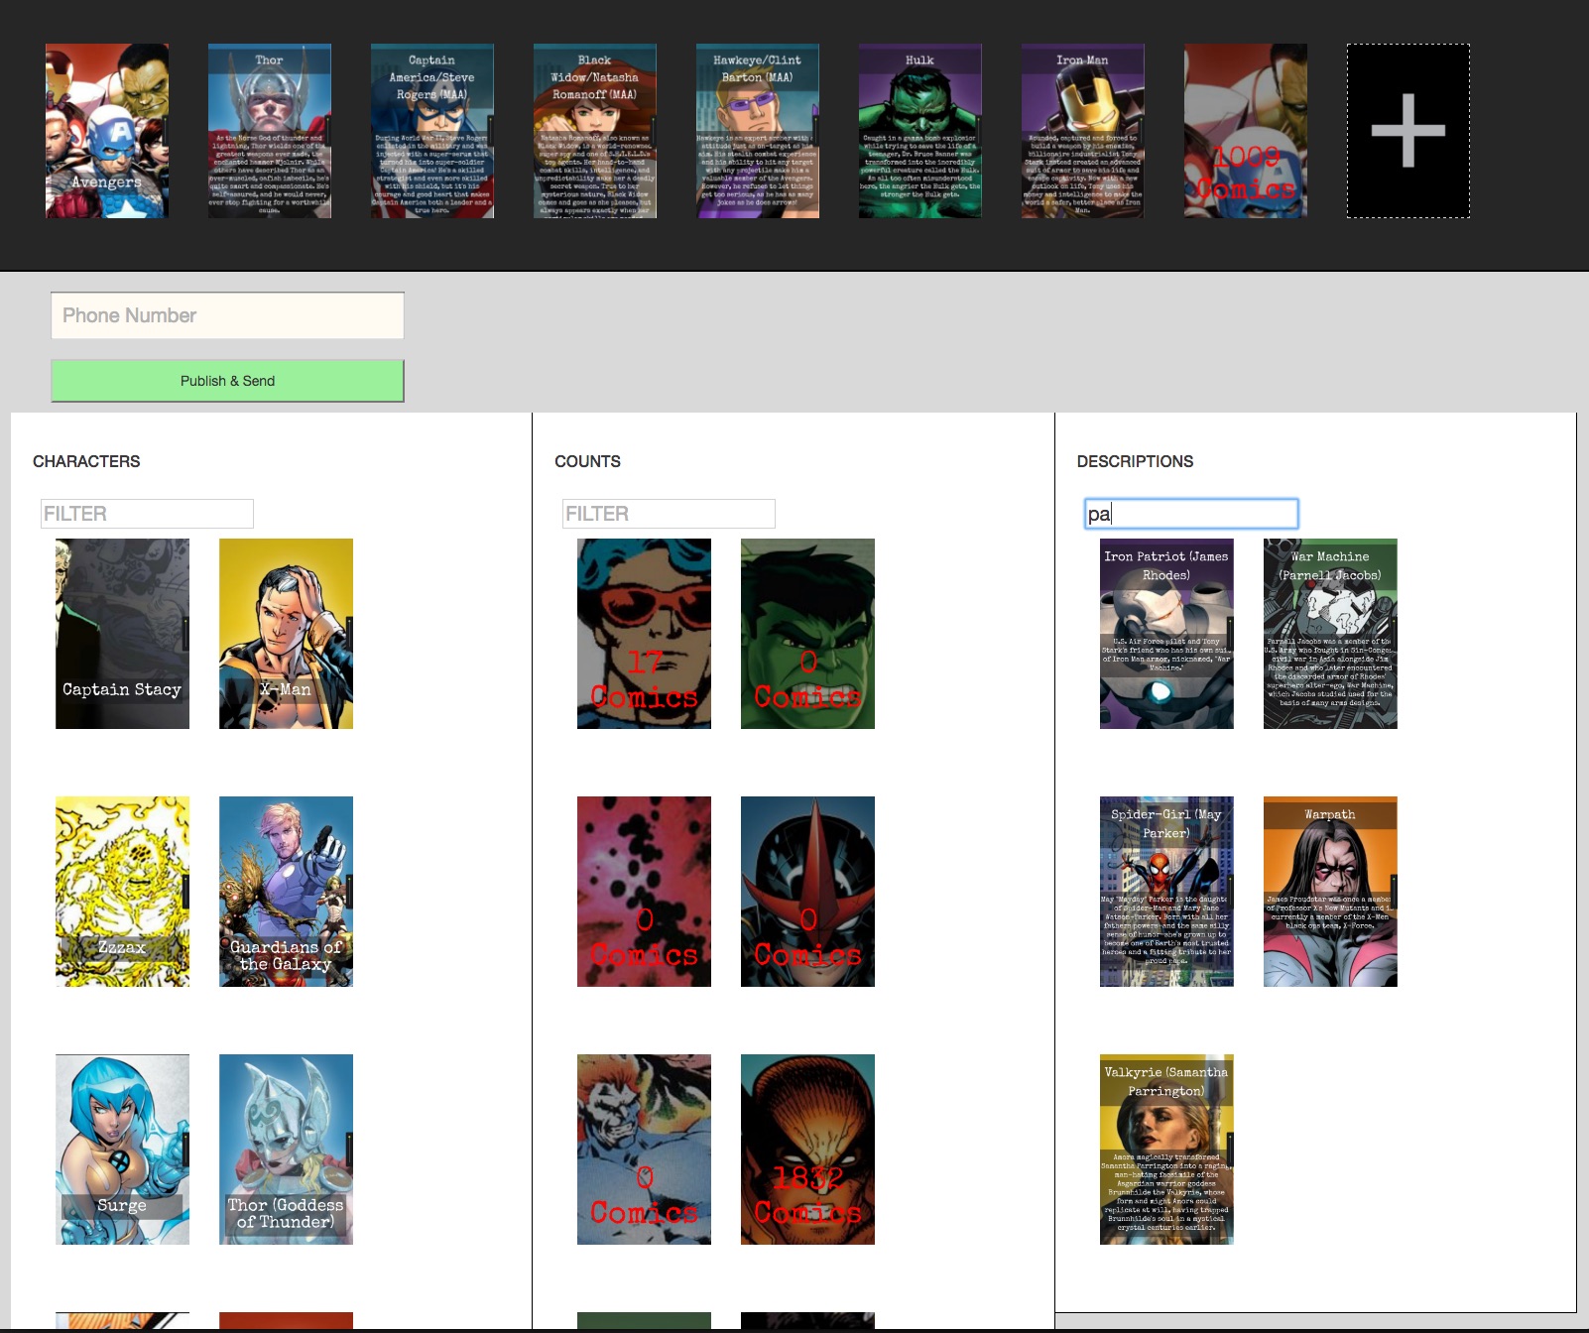Click the COUNTS column heading
The height and width of the screenshot is (1333, 1589).
587,461
